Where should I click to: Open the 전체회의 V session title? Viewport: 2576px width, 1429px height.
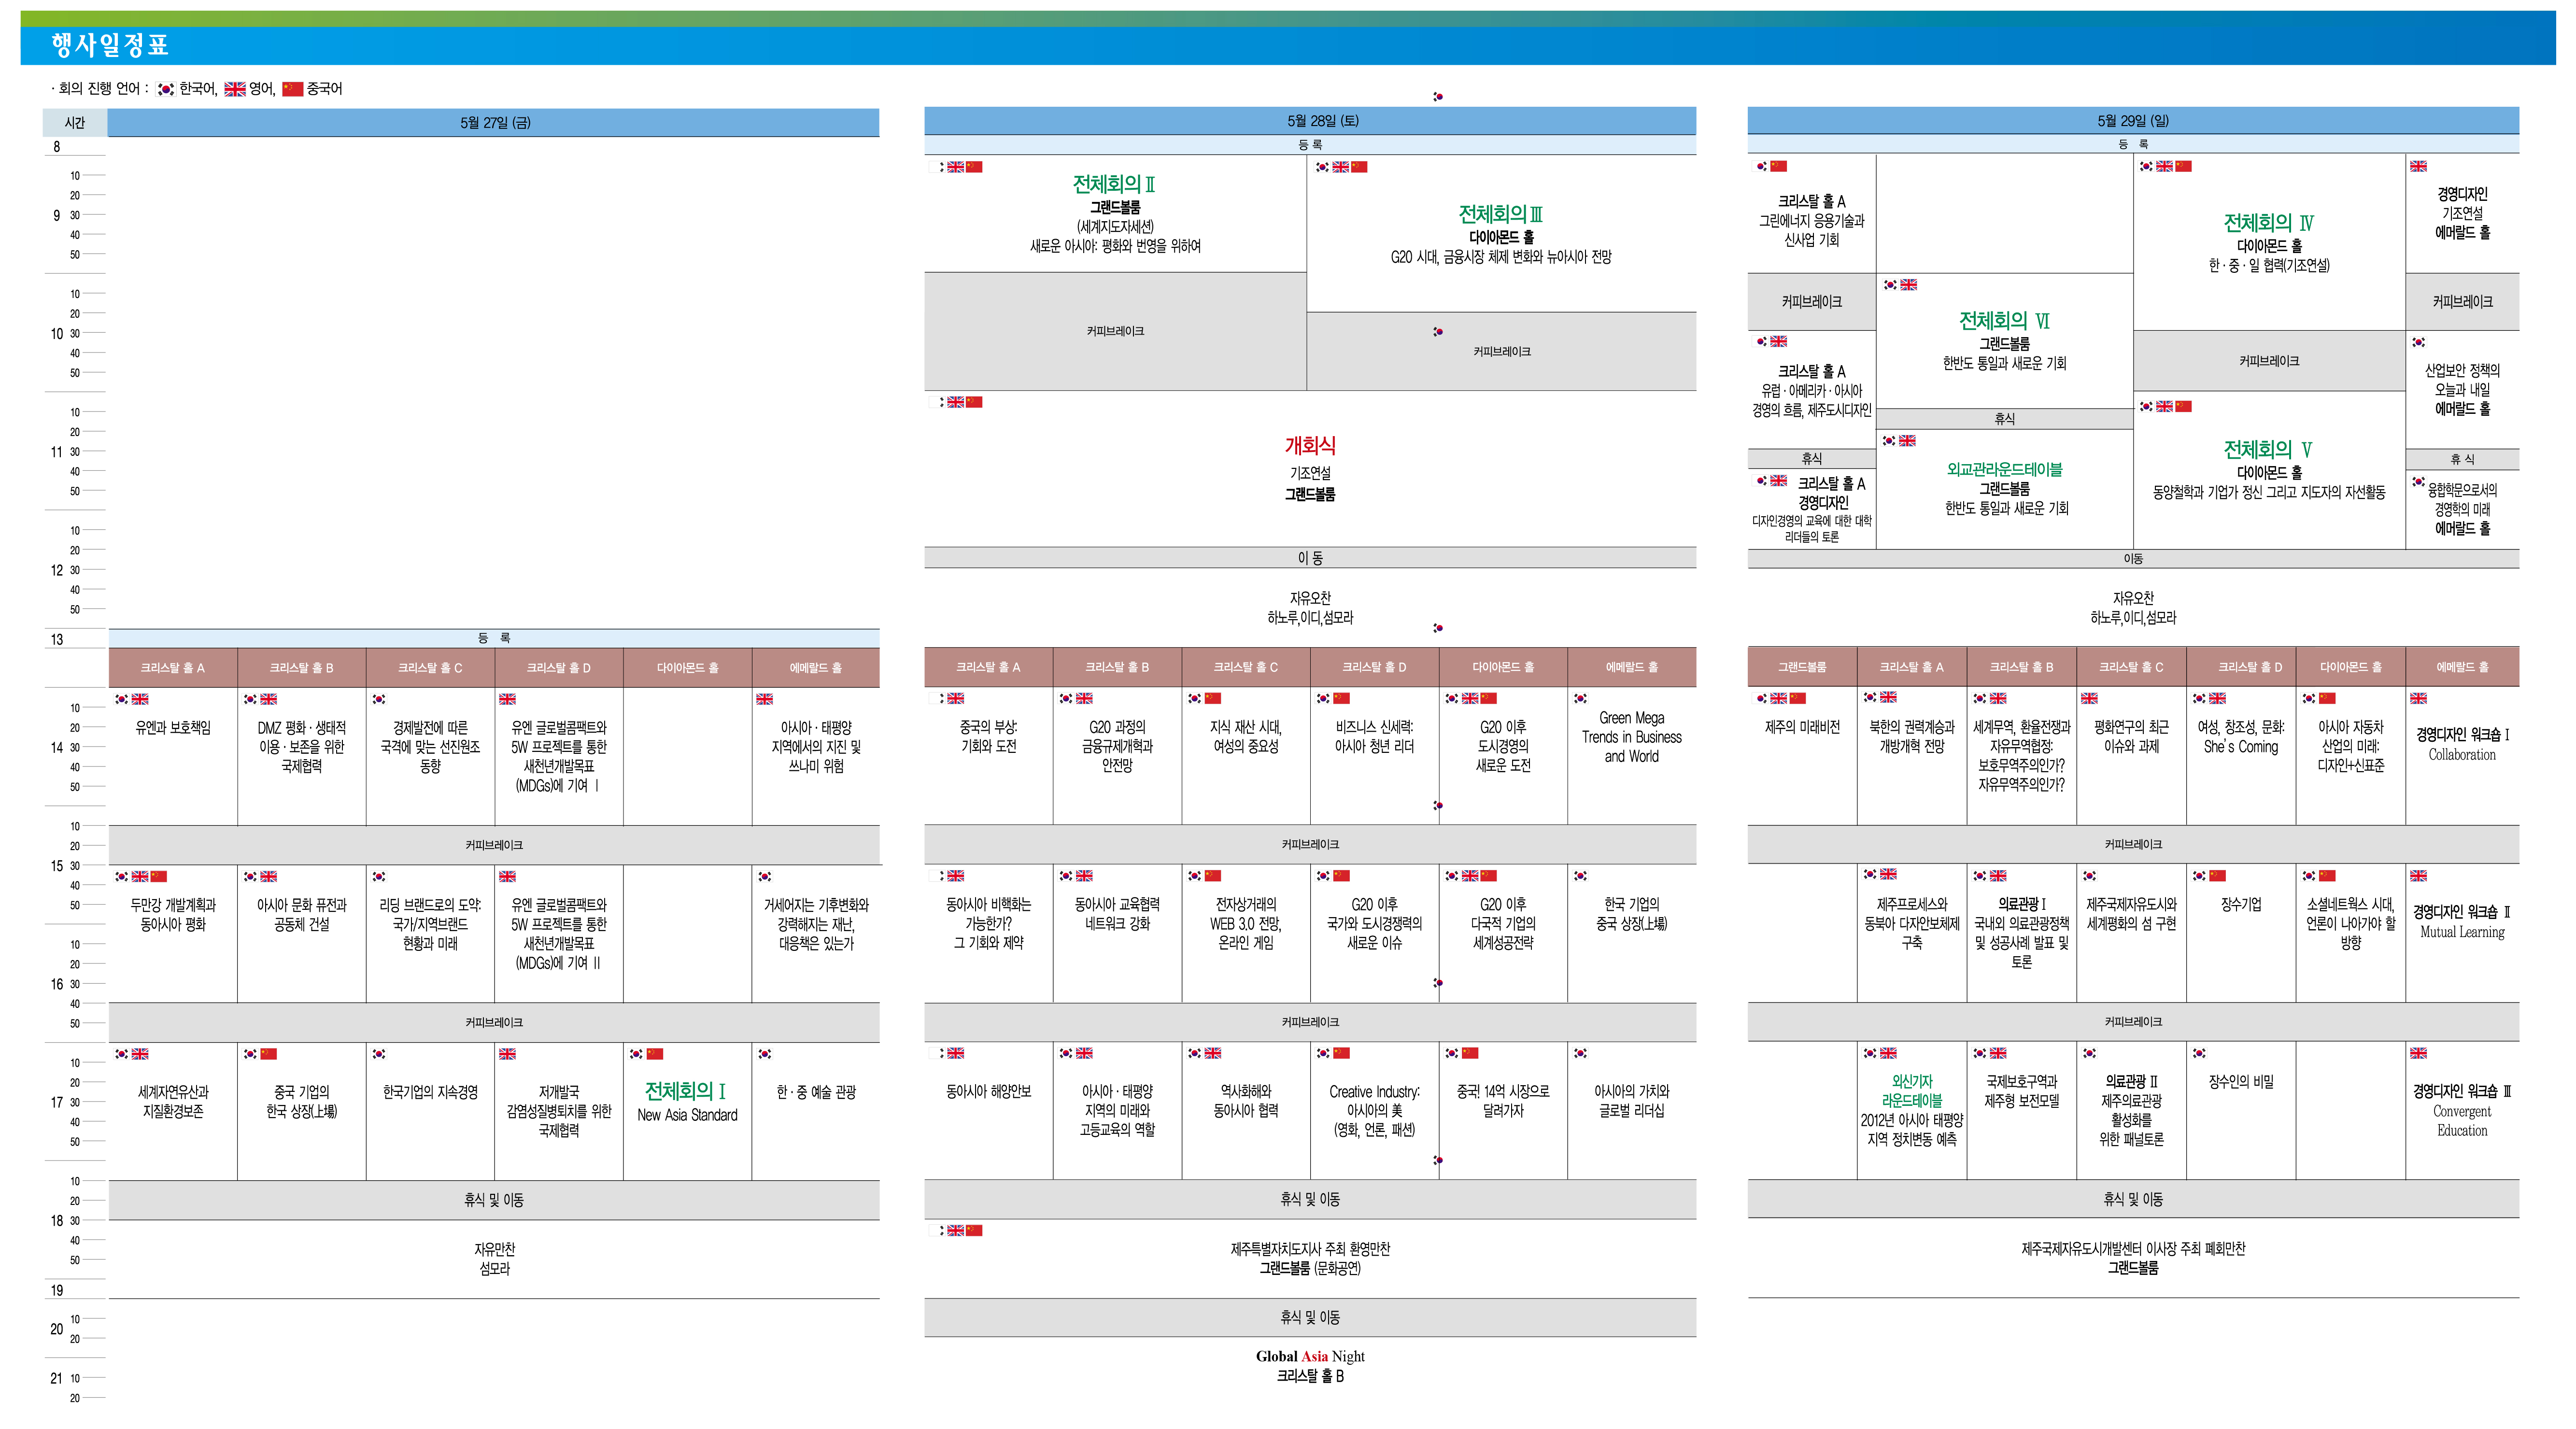[x=2268, y=450]
